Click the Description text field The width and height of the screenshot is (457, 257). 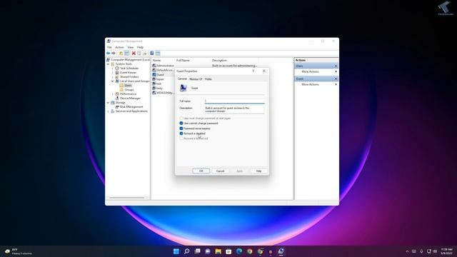pyautogui.click(x=235, y=109)
